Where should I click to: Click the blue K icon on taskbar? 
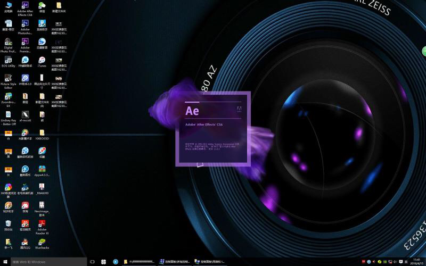coord(116,262)
